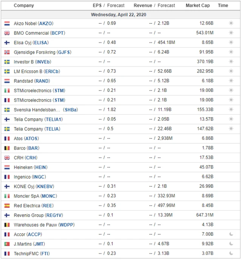Click the EPS column header

tap(97, 6)
